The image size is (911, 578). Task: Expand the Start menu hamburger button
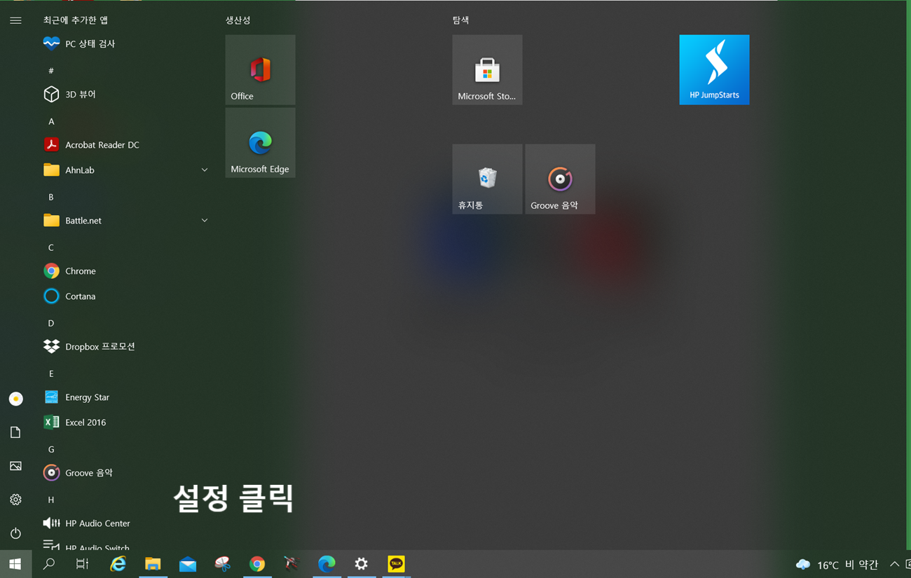click(x=15, y=20)
